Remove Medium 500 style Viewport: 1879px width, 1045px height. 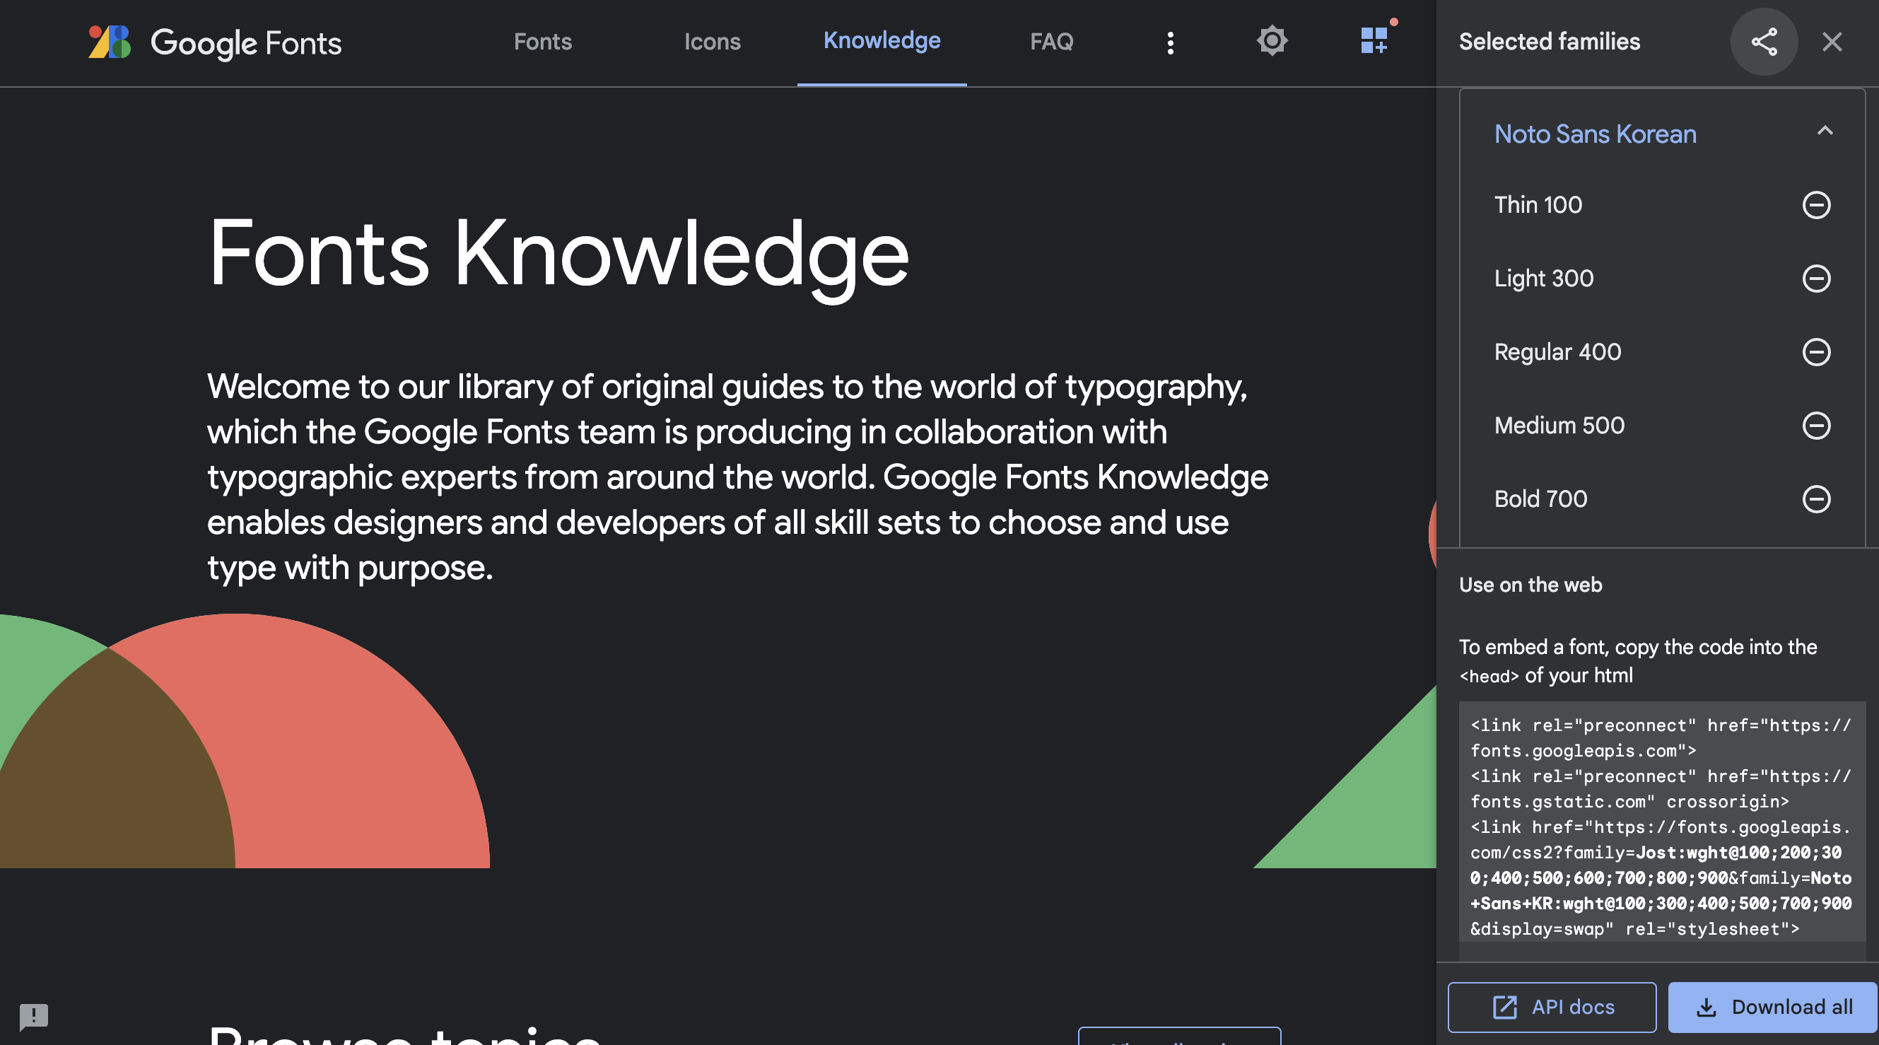[x=1816, y=426]
